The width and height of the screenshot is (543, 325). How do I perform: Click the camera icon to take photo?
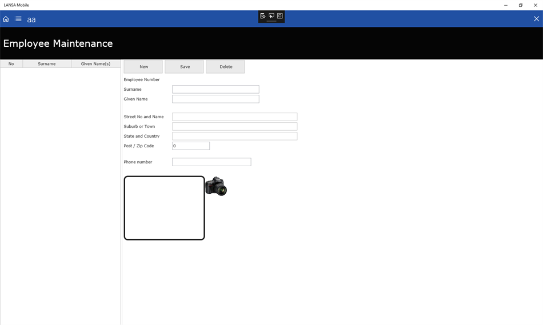[x=216, y=186]
